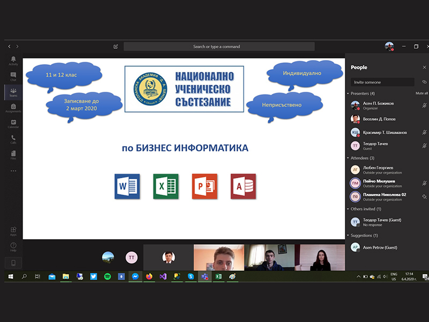Click the video tile of woman in black
Image resolution: width=429 pixels, height=322 pixels.
point(320,258)
